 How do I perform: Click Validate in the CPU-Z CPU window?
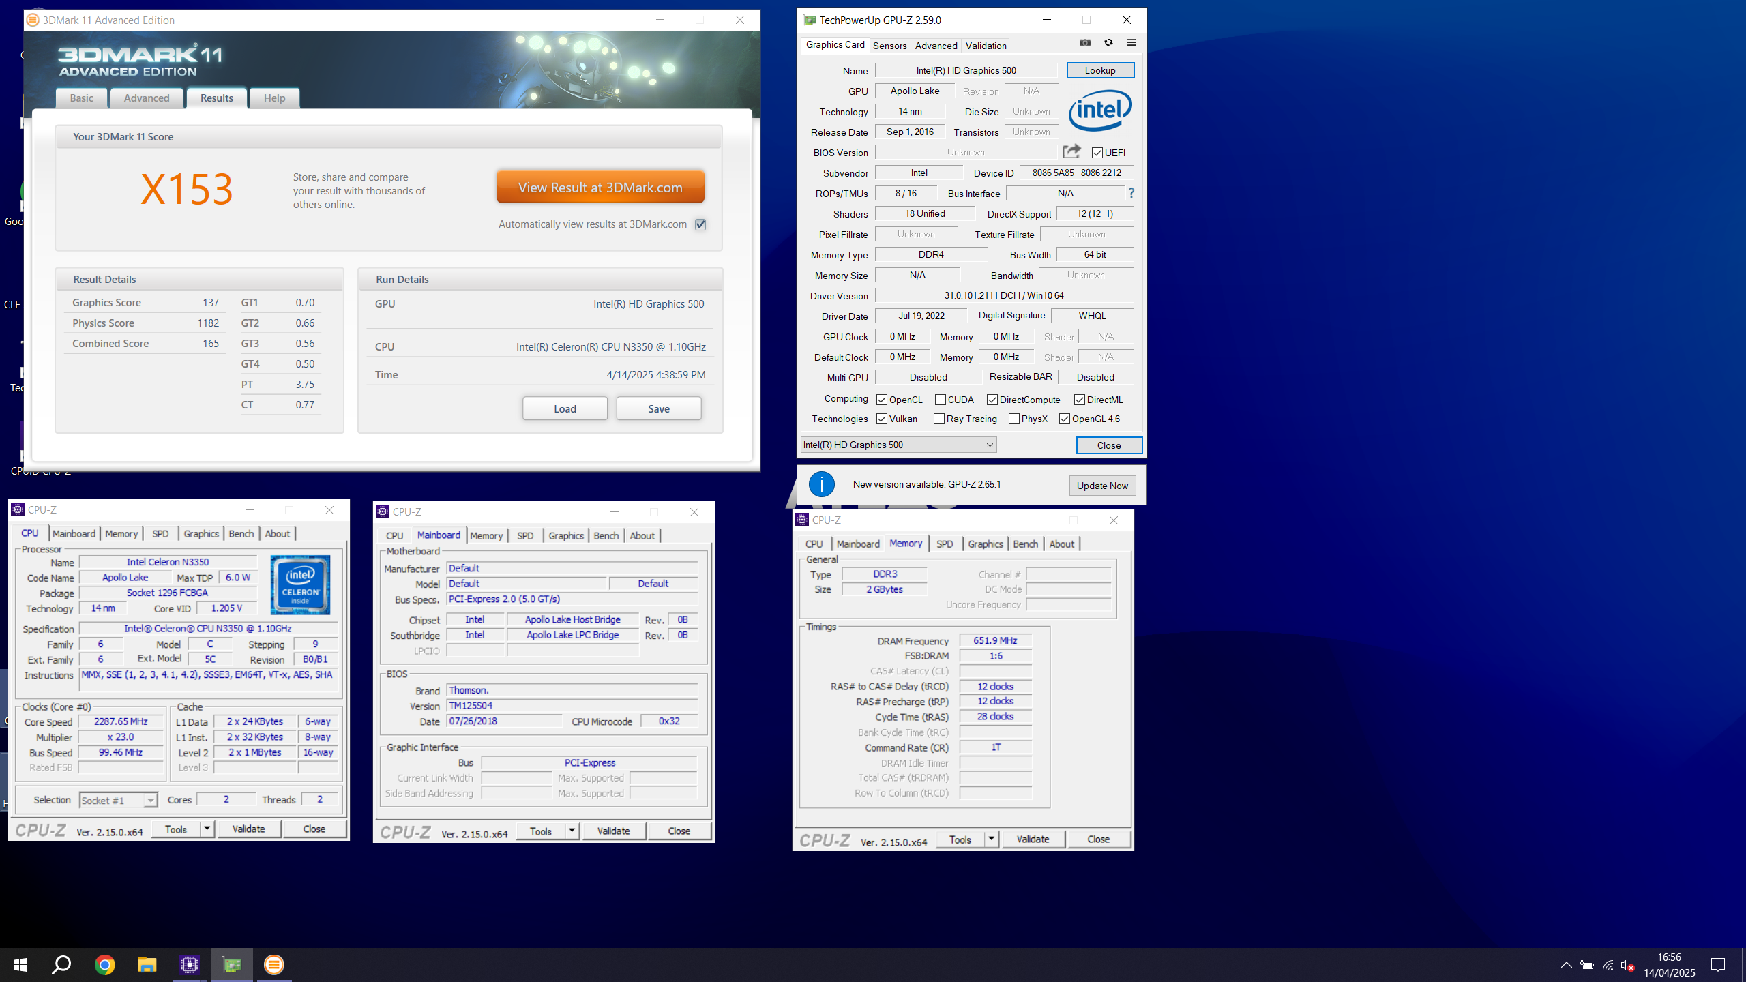[248, 829]
